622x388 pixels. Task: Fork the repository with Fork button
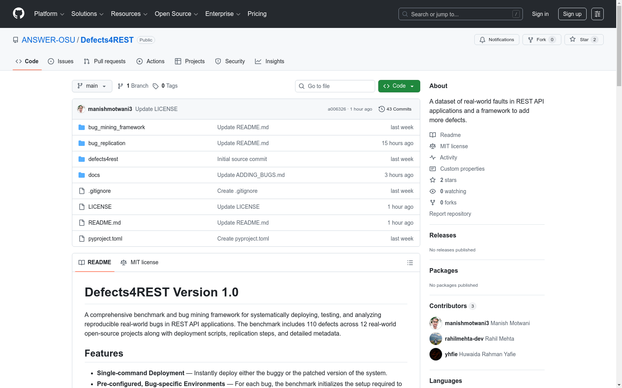[x=542, y=40]
